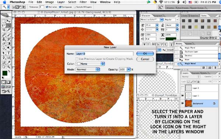Open leading dropdown in Character panel
The image size is (221, 139).
(x=177, y=25)
